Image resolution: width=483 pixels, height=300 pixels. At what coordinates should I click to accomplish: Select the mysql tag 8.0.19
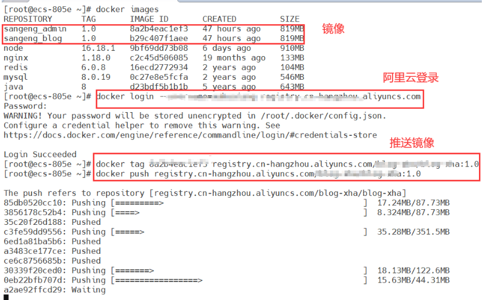click(96, 77)
